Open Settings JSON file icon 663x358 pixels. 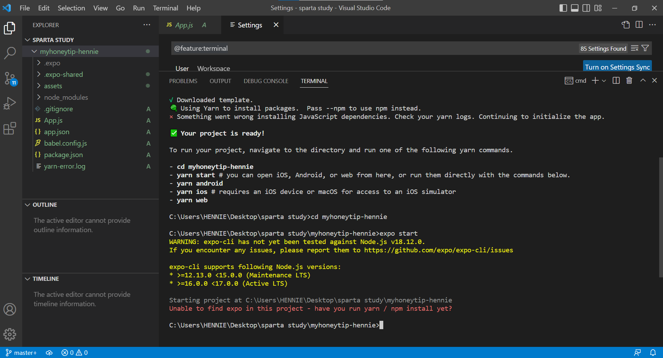(626, 25)
